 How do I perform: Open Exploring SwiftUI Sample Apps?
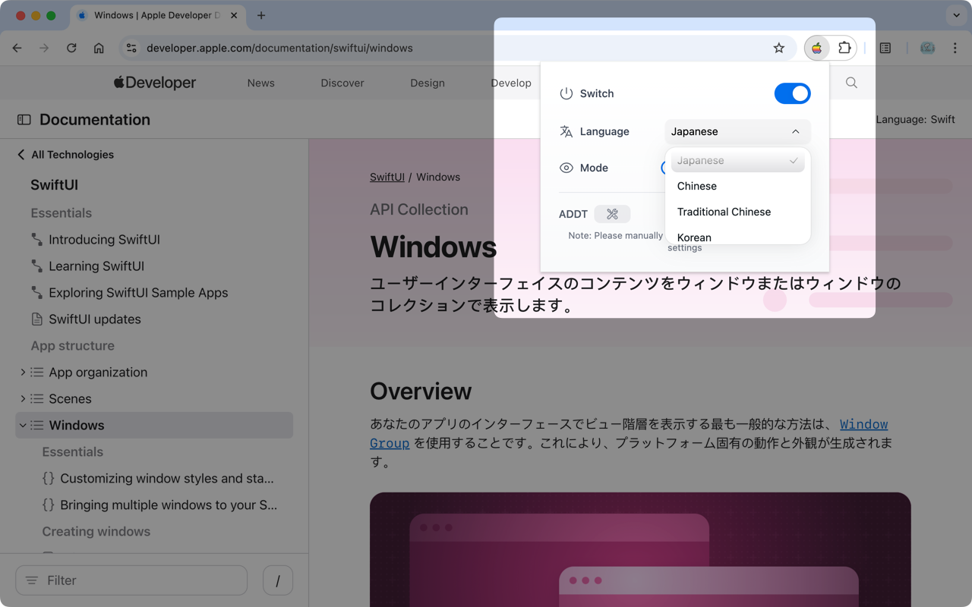coord(138,292)
